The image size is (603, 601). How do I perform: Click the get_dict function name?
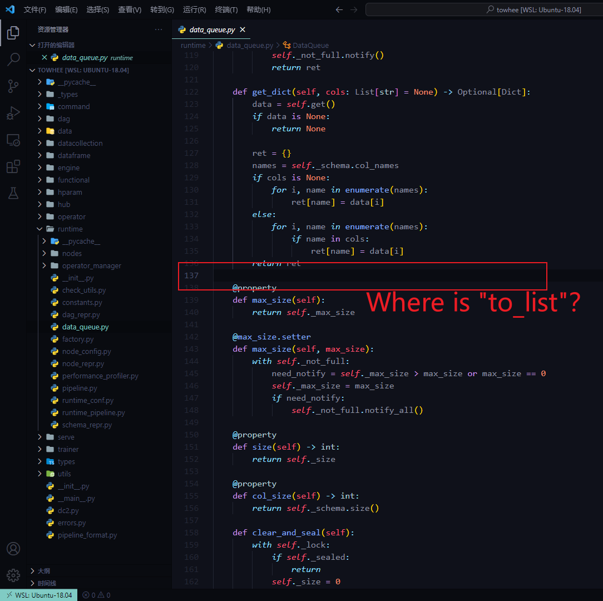[x=271, y=92]
